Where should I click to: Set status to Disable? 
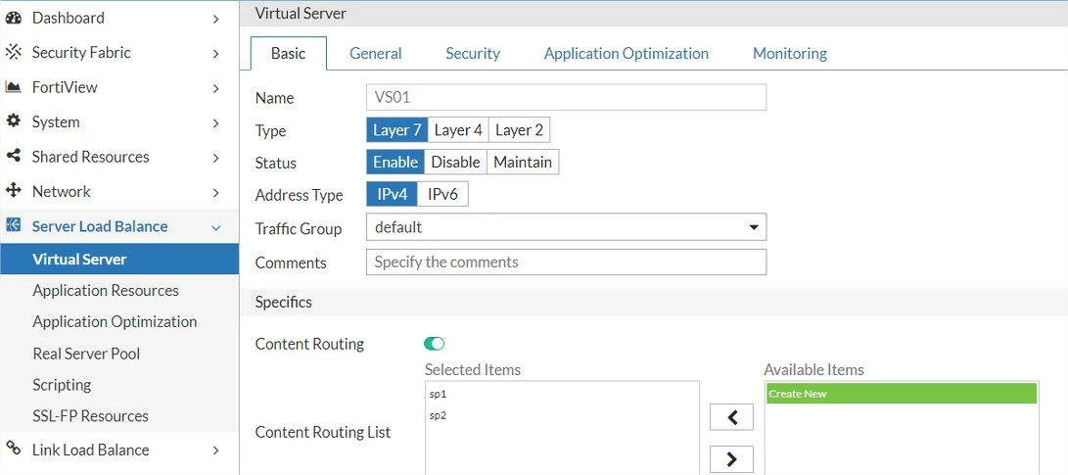point(455,163)
